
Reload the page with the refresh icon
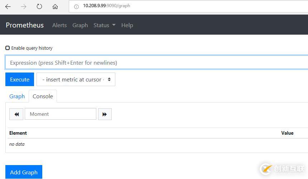[x=39, y=6]
